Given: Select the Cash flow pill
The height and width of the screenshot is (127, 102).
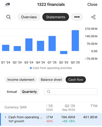Looking at the screenshot, I should click(x=76, y=80).
